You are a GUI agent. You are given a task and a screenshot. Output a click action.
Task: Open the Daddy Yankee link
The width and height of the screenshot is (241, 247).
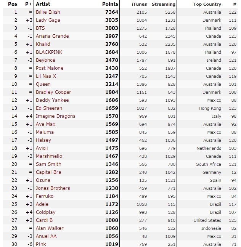(x=52, y=100)
